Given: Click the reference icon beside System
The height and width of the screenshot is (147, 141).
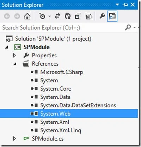Looking at the screenshot, I should coord(34,80).
